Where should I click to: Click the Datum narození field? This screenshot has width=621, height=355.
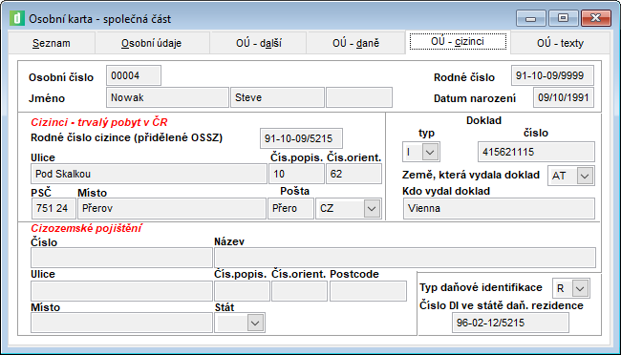click(564, 97)
